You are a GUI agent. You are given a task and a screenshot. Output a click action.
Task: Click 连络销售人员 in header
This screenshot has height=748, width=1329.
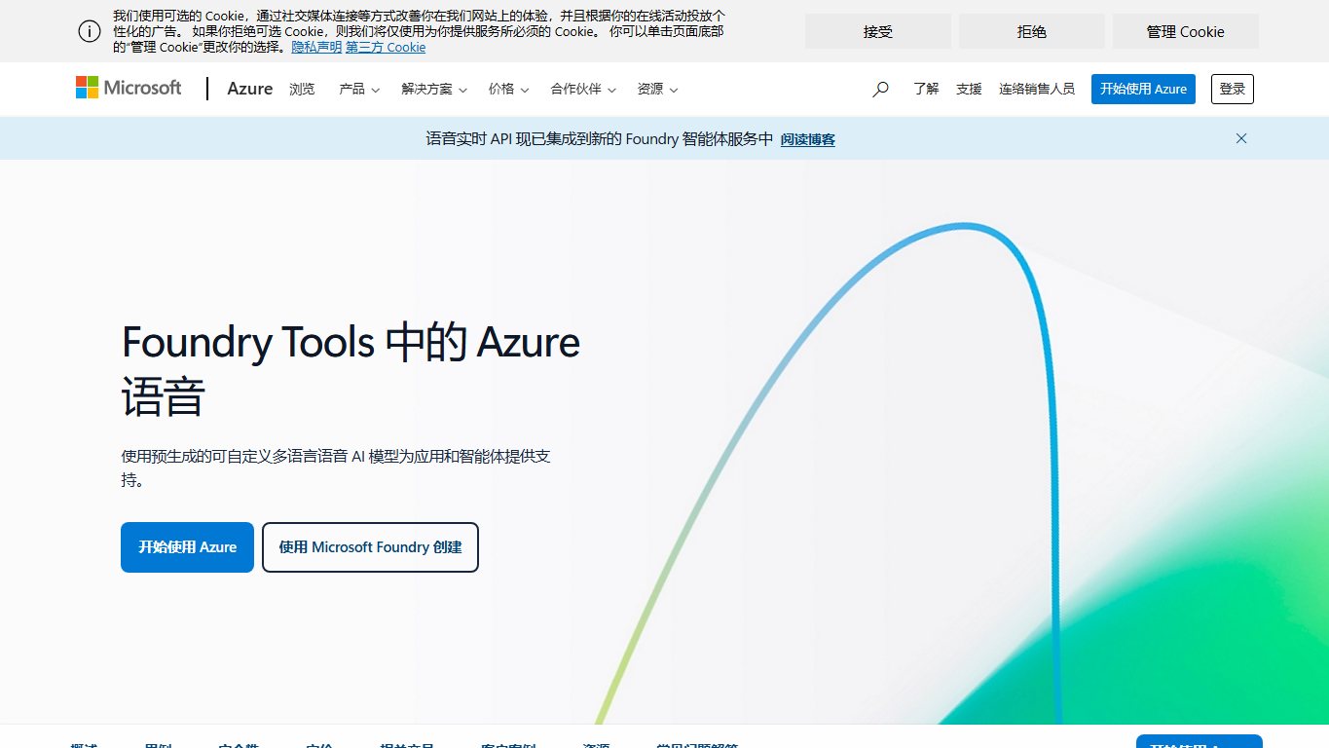1037,89
